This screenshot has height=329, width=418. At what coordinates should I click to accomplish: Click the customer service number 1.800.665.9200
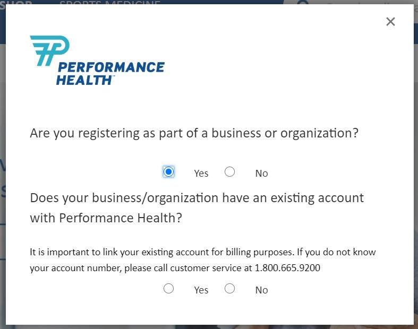287,268
